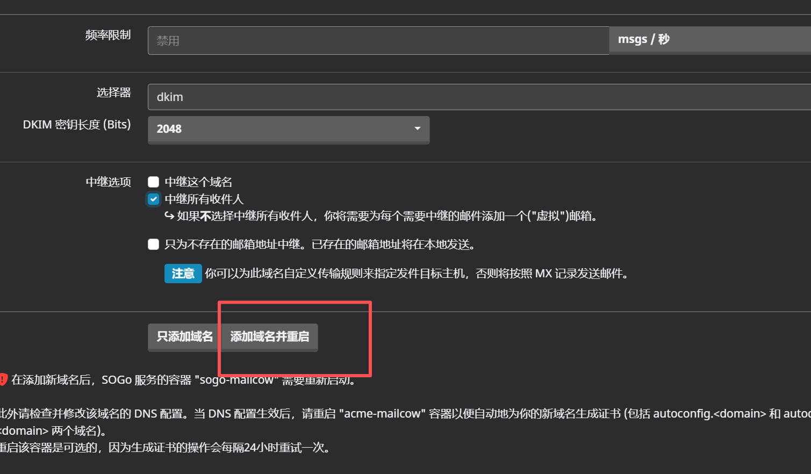Click the caret arrow on the 2048 dropdown
The image size is (811, 474).
tap(417, 128)
